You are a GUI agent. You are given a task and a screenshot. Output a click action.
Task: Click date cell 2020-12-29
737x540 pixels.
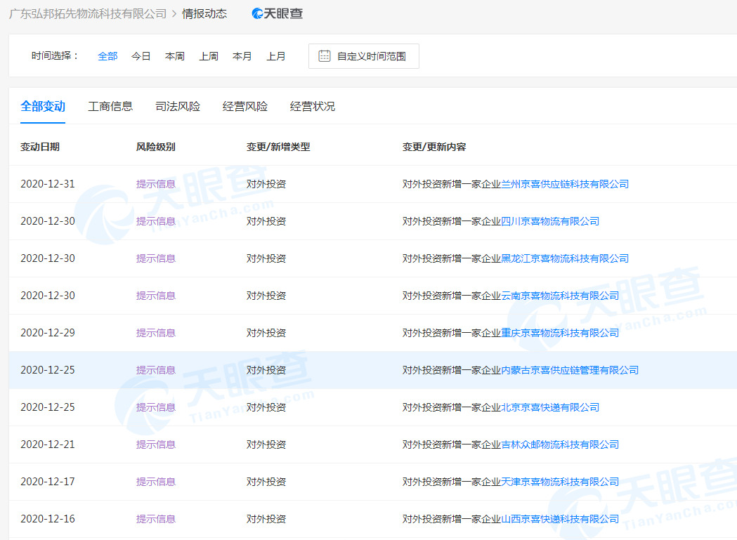click(48, 333)
